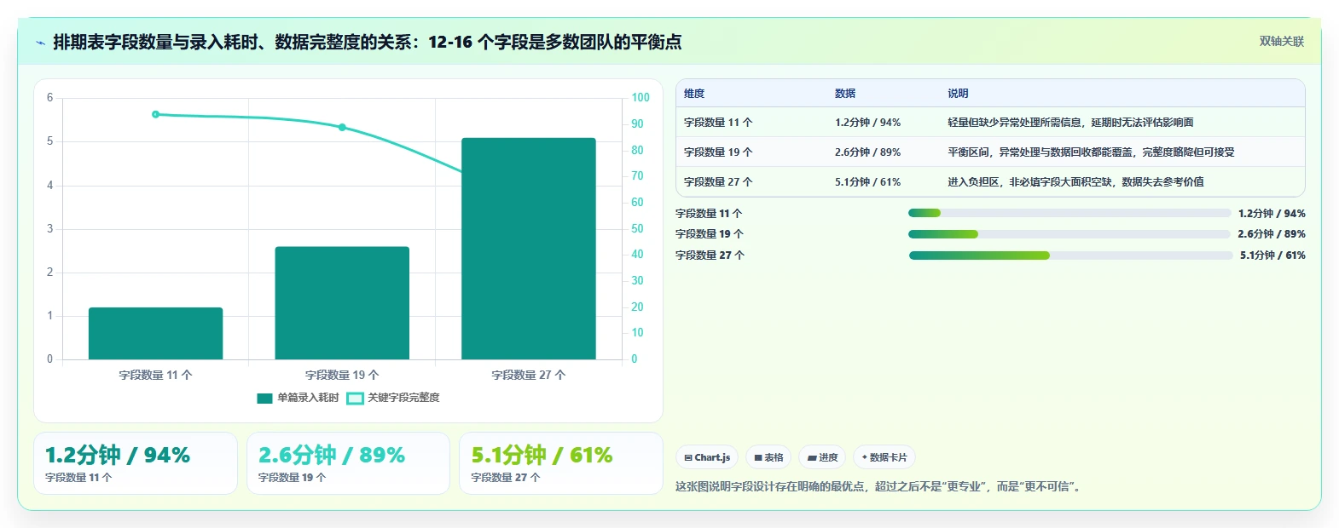Viewport: 1339px width, 528px height.
Task: Click the footer note starting 这张图说明
Action: pyautogui.click(x=880, y=487)
